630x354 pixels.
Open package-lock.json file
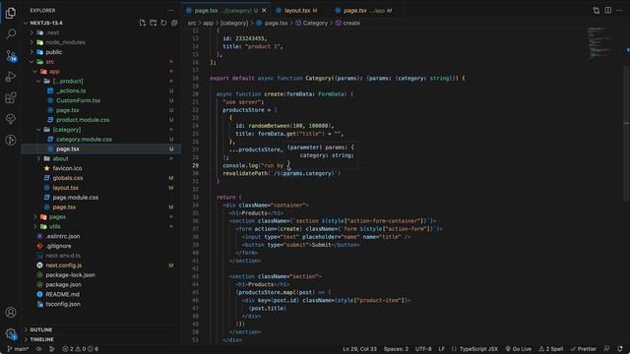coord(70,275)
